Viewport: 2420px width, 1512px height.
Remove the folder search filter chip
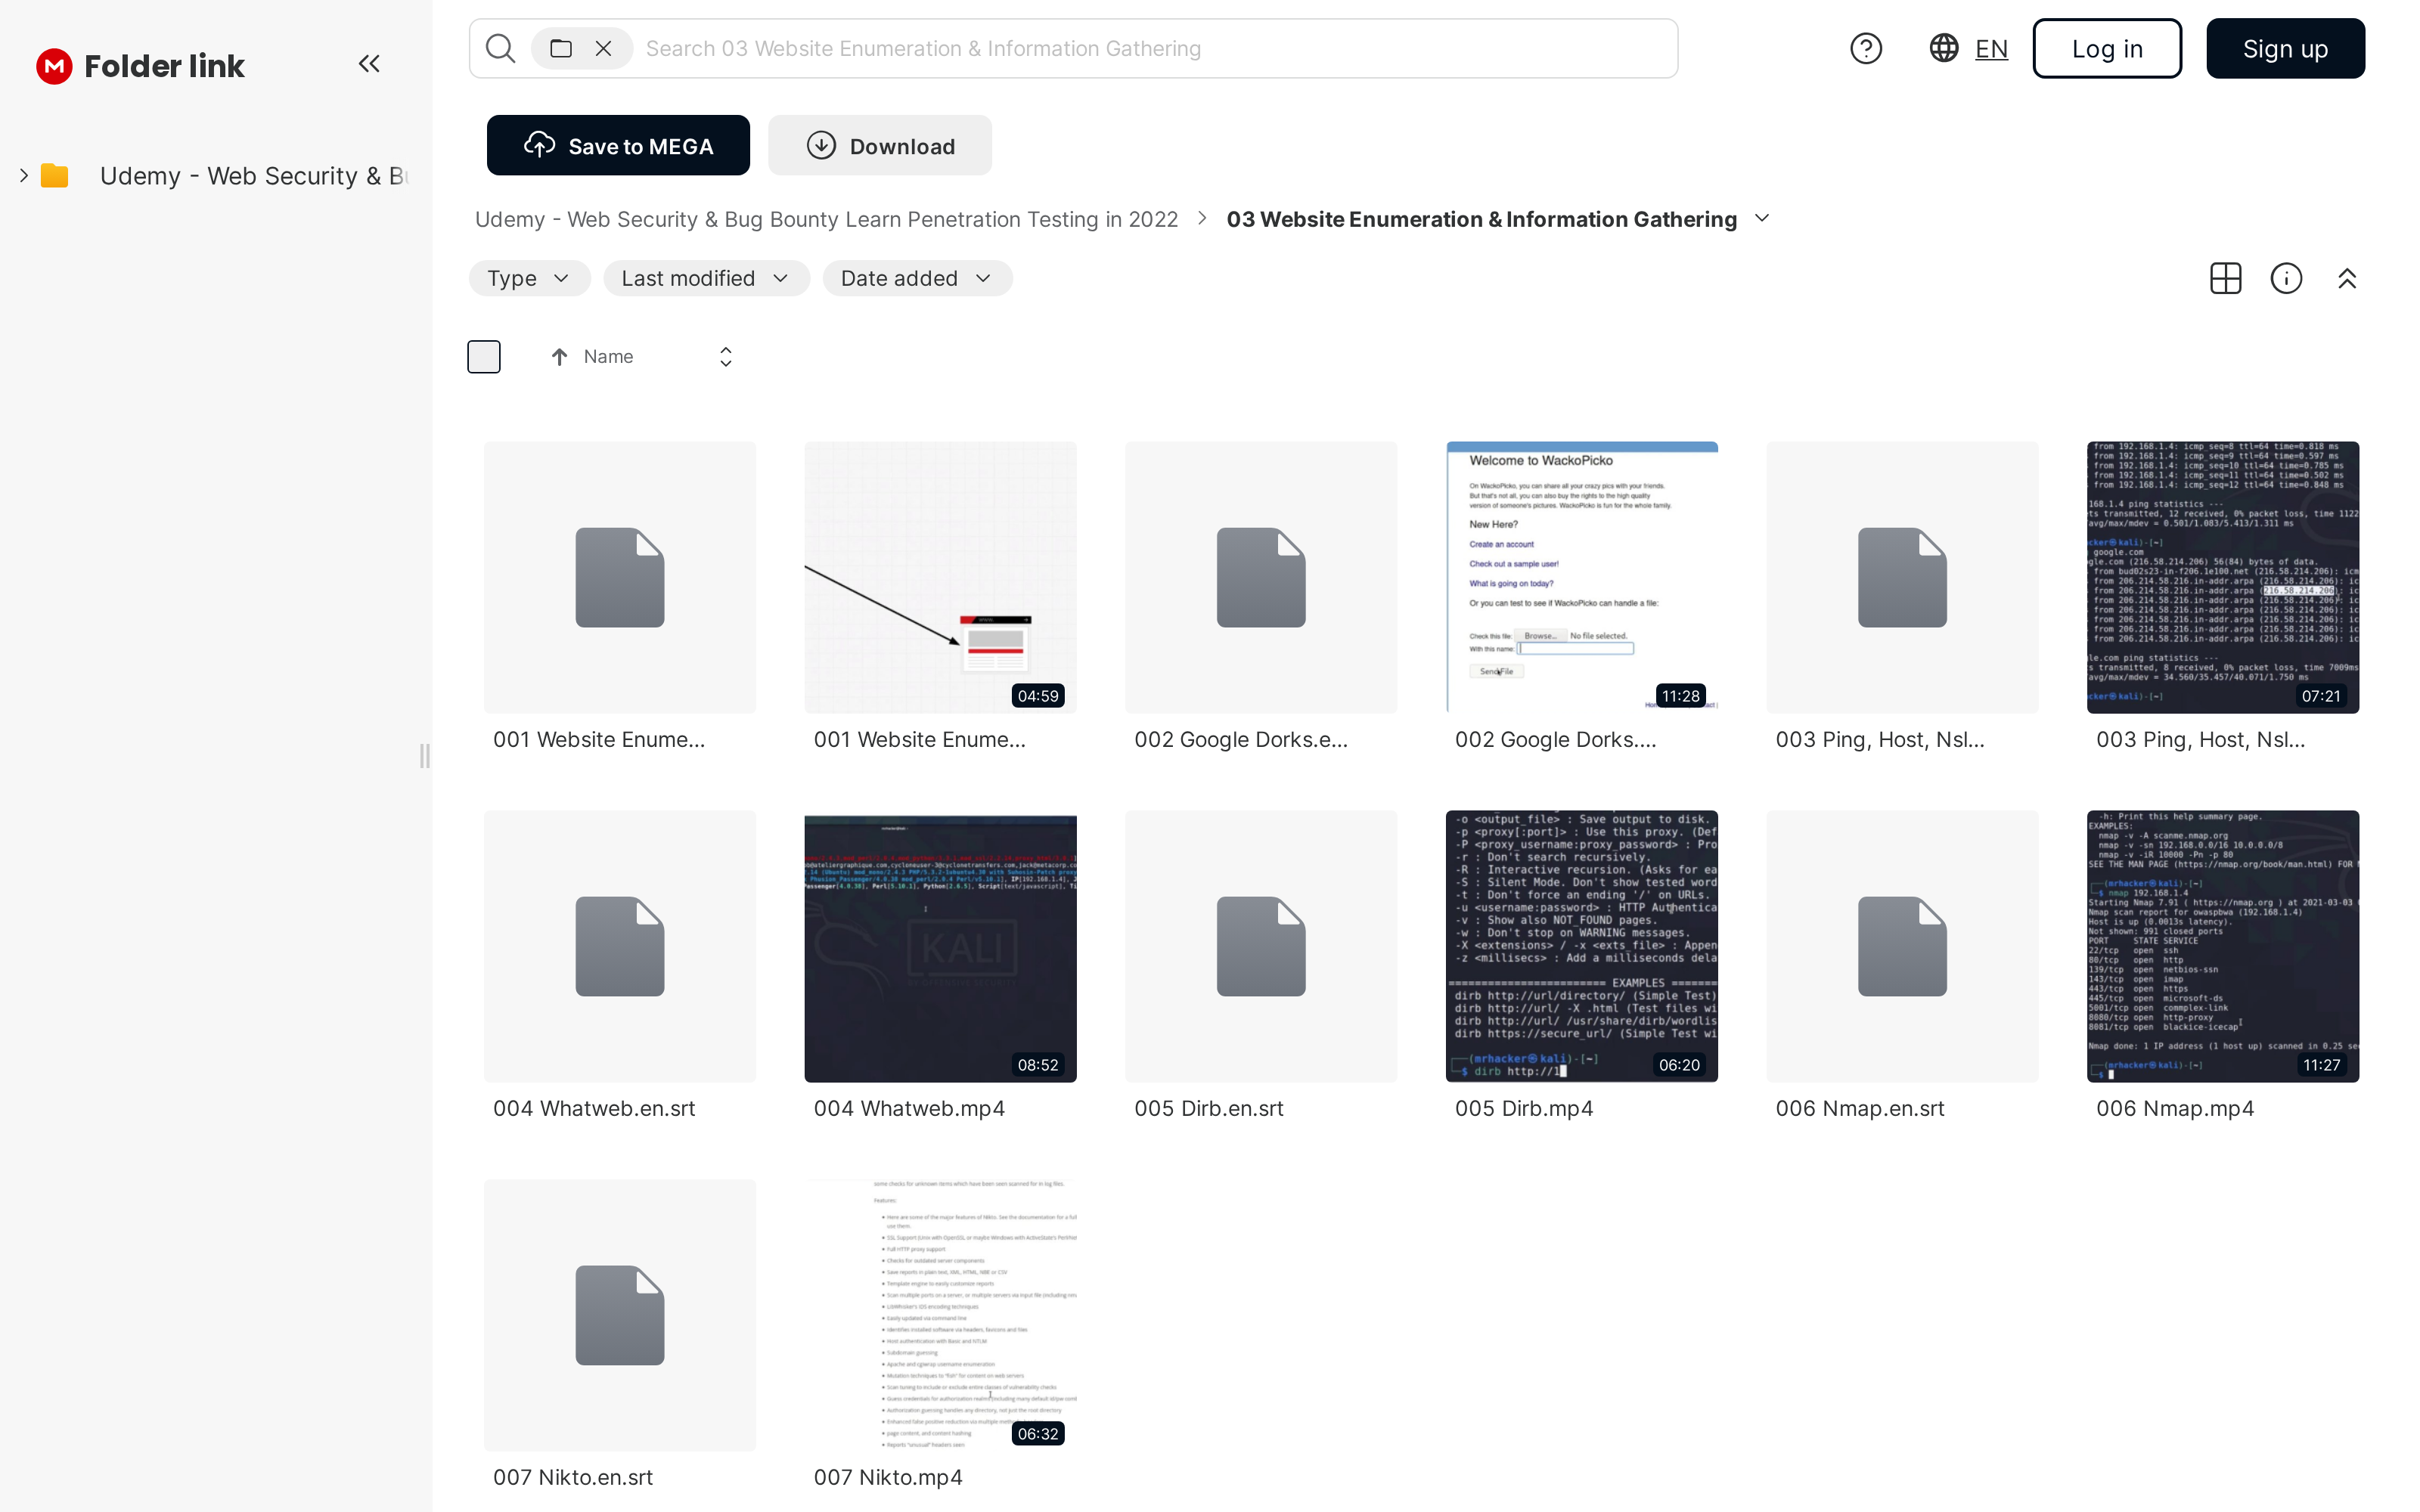point(603,48)
